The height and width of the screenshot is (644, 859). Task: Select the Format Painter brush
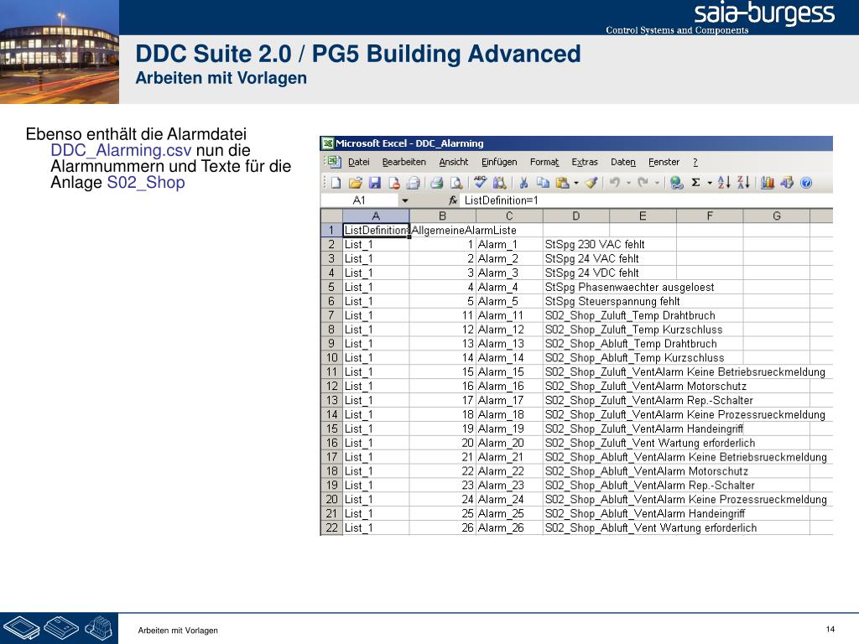(591, 183)
